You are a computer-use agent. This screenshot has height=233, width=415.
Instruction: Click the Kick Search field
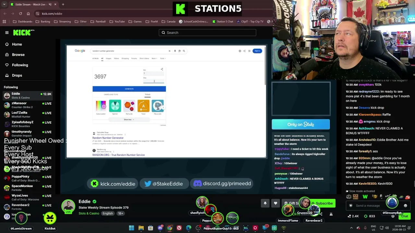coord(207,33)
